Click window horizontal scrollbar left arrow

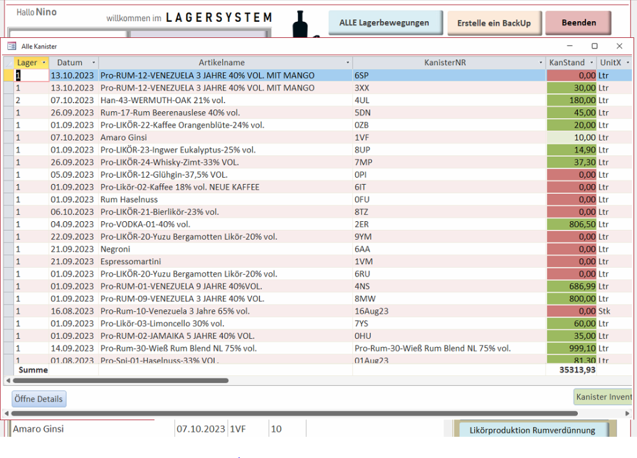pos(6,413)
